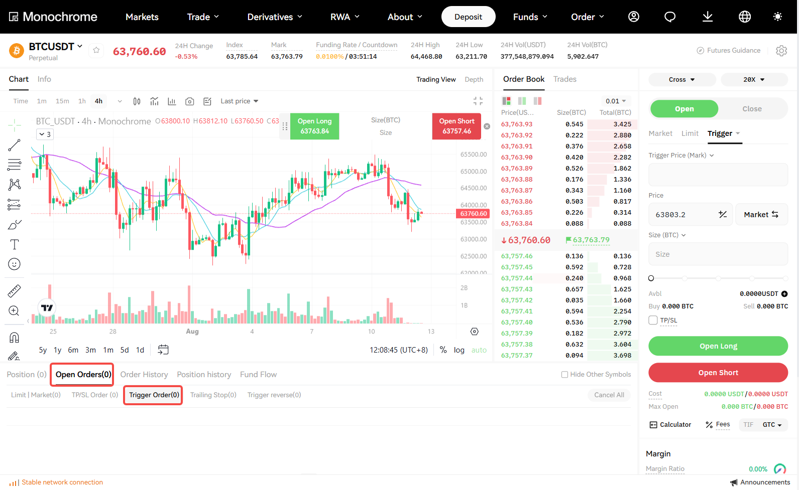Viewport: 799px width, 490px height.
Task: Select the text annotation tool
Action: (x=14, y=244)
